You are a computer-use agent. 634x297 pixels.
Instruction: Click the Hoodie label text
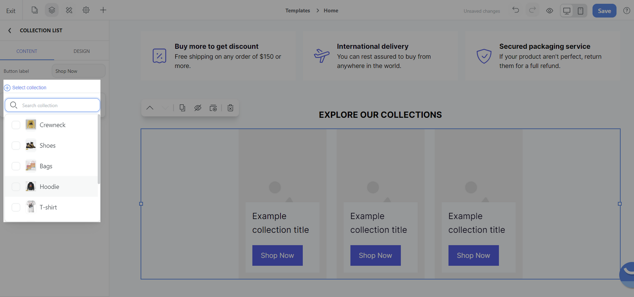tap(49, 187)
